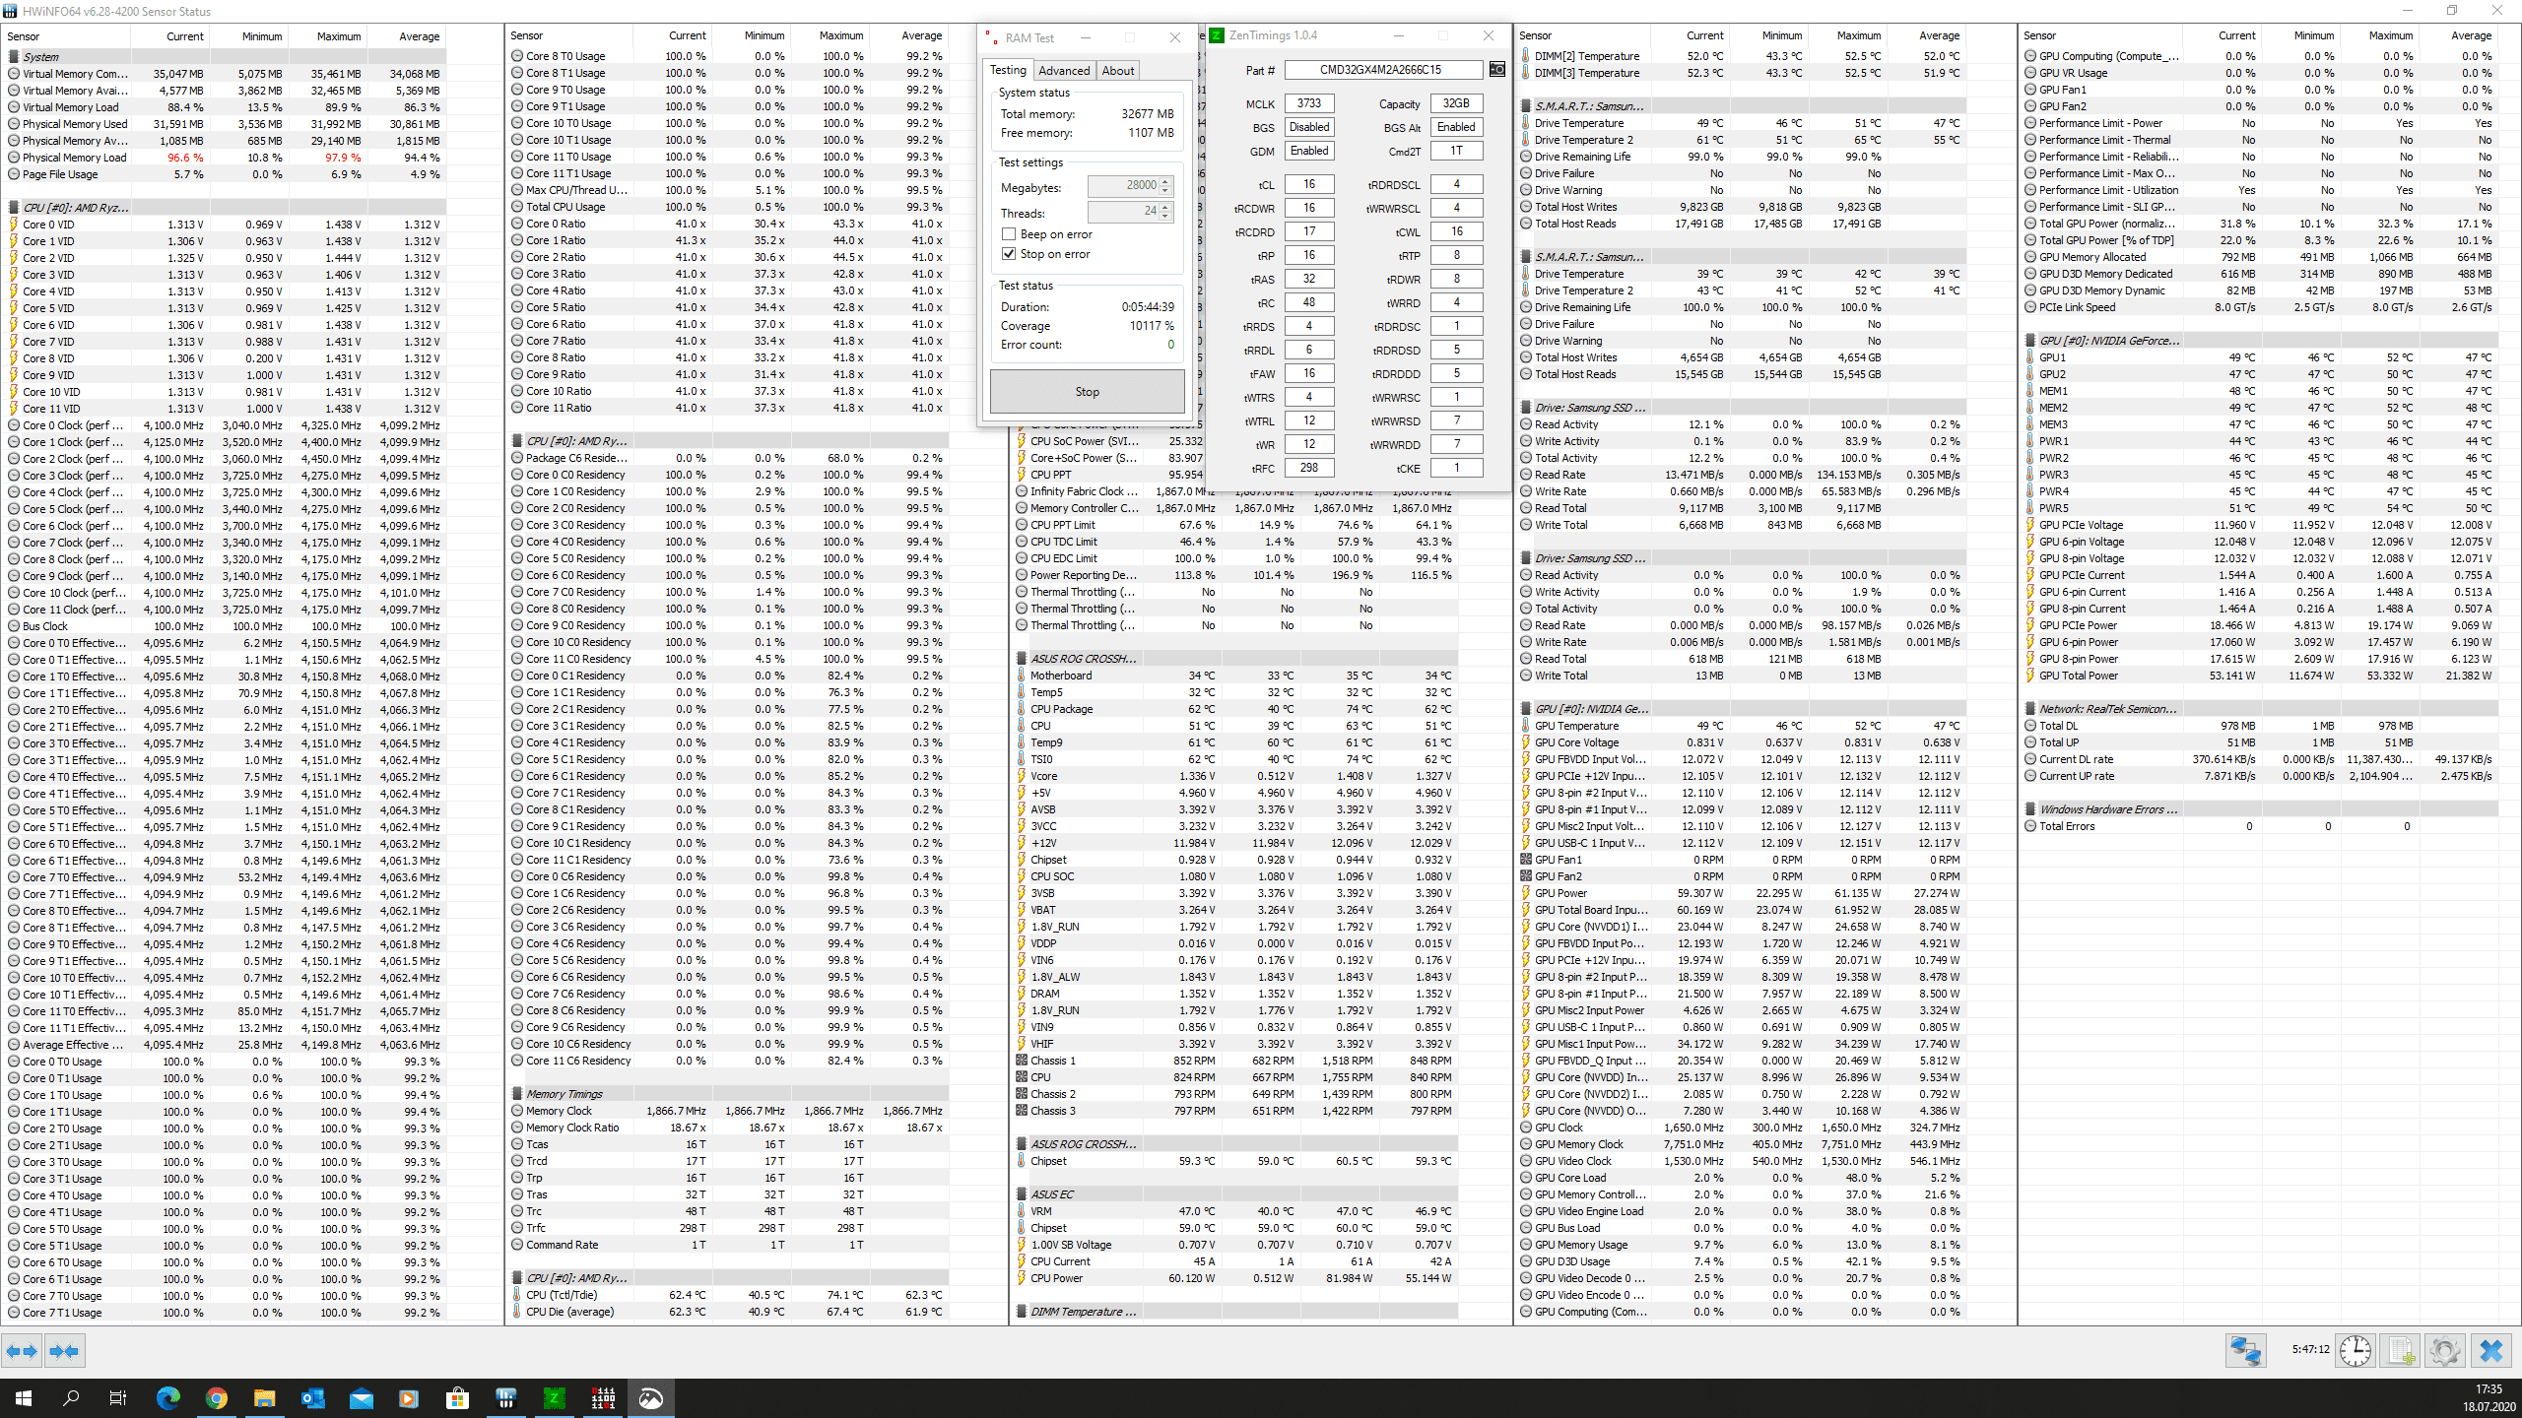Select the Memory Timings group header
Image resolution: width=2522 pixels, height=1418 pixels.
pos(730,1094)
